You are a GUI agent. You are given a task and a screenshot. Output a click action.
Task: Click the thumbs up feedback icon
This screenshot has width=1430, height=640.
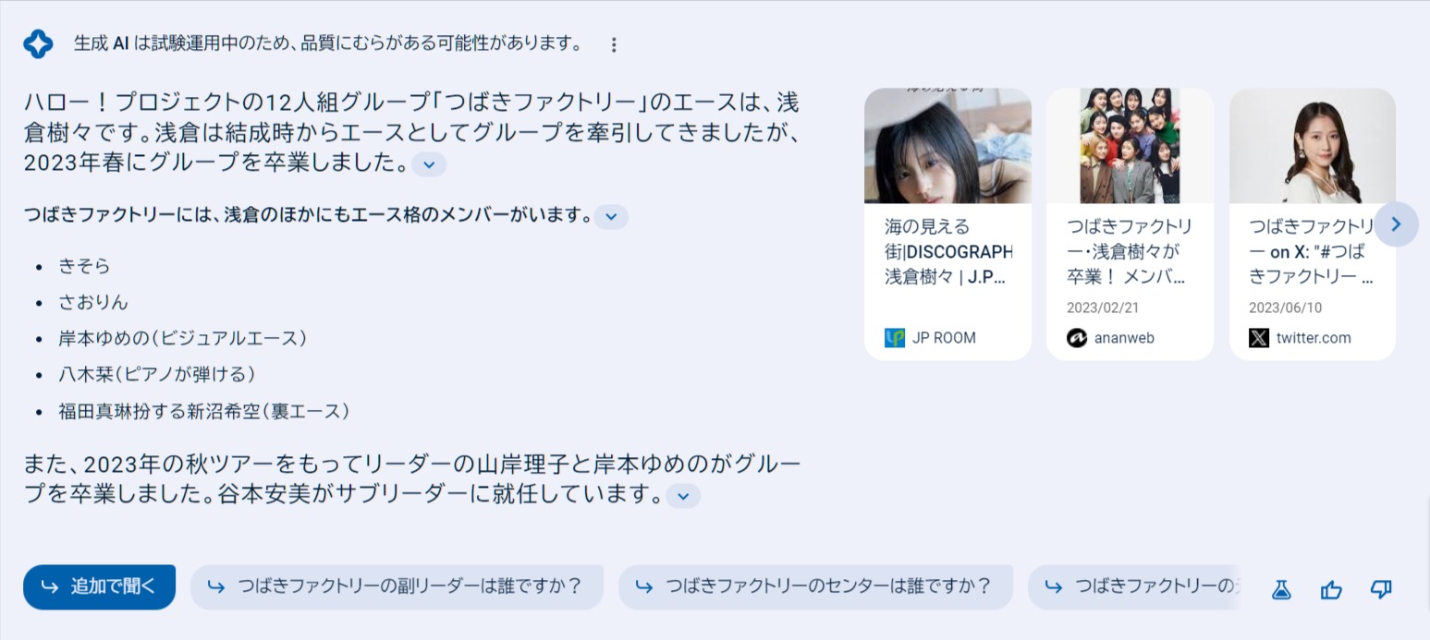pos(1331,589)
